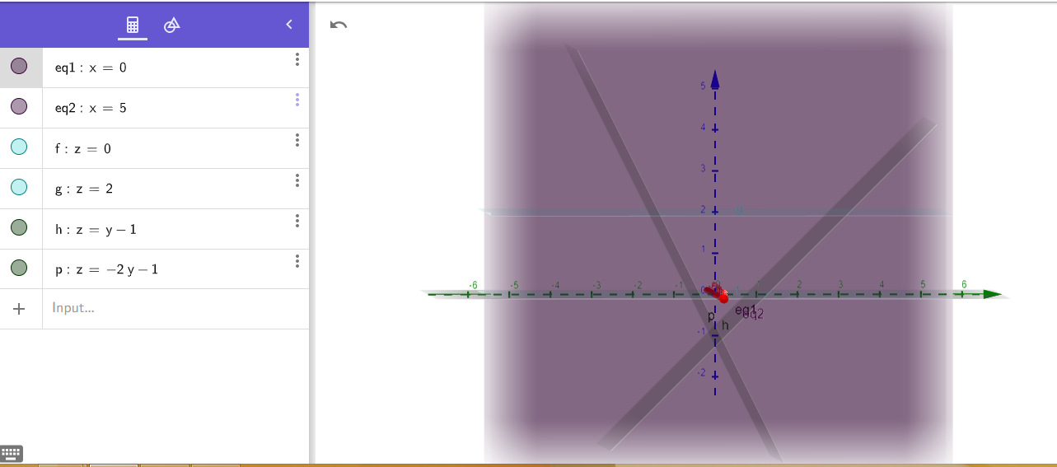Screen dimensions: 1057x467
Task: Collapse the algebra side panel
Action: [289, 25]
